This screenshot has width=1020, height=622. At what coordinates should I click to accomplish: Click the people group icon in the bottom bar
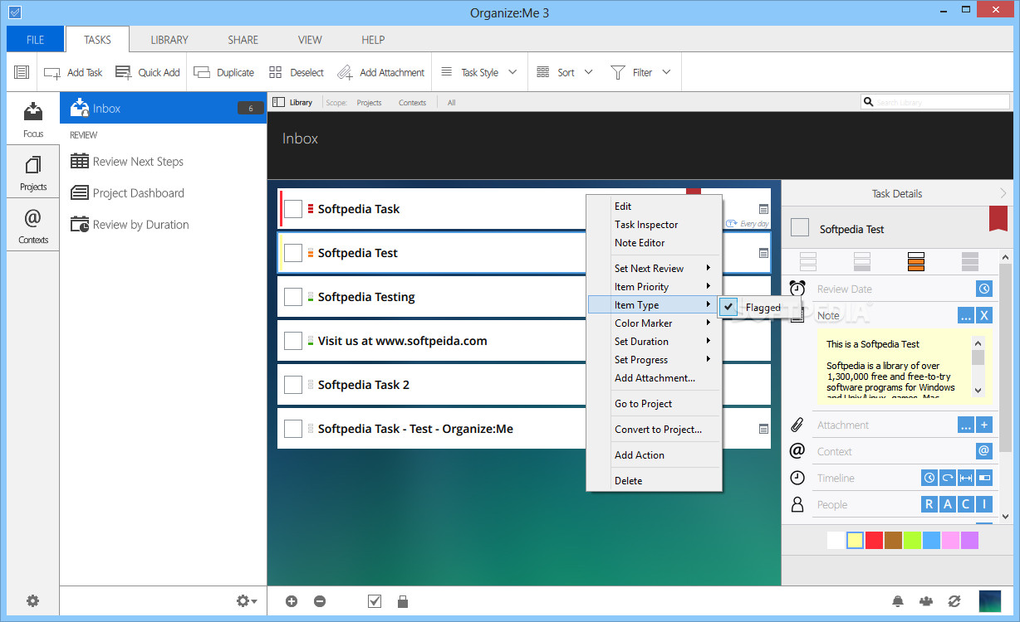point(926,601)
